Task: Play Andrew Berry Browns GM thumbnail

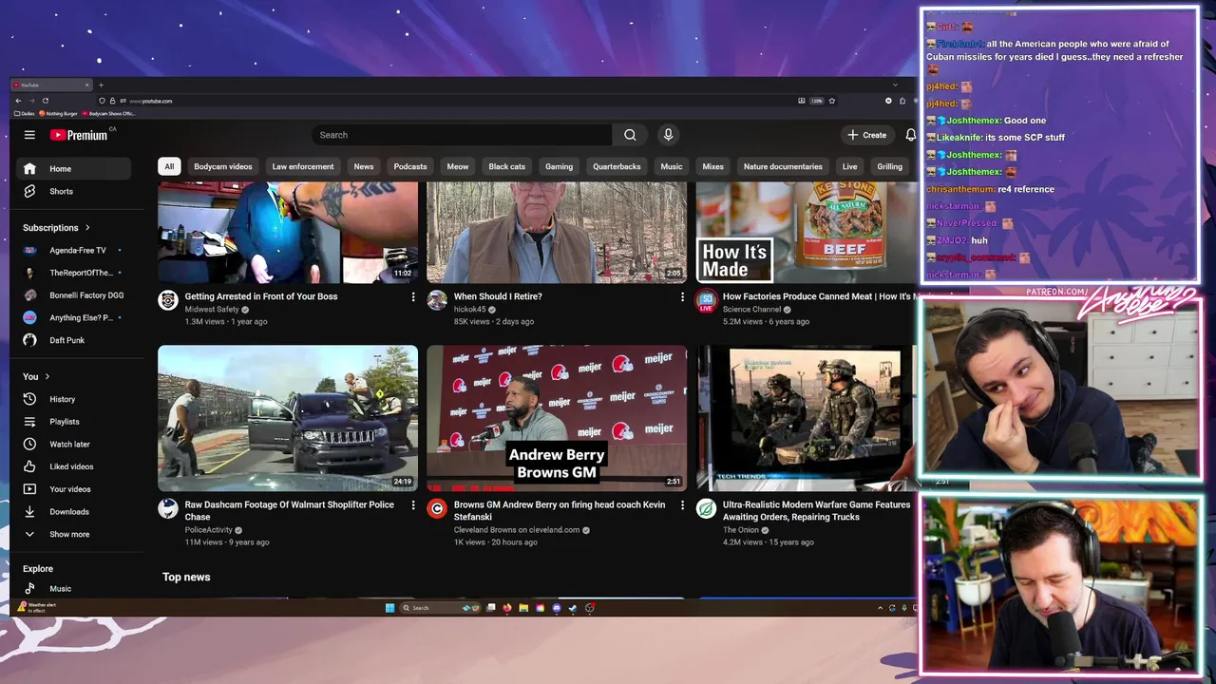Action: coord(557,418)
